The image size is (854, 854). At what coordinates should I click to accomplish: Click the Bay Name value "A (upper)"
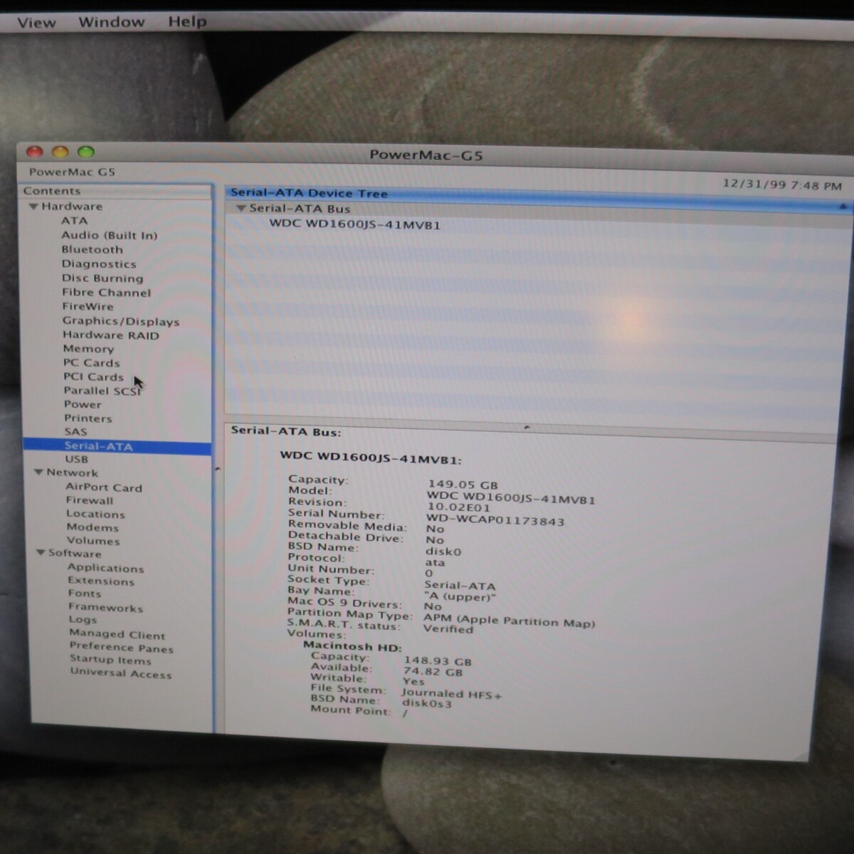coord(459,596)
